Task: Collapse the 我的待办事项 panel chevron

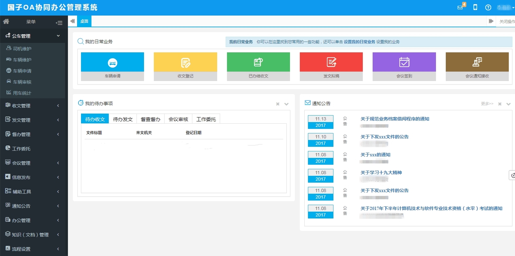Action: (x=286, y=104)
